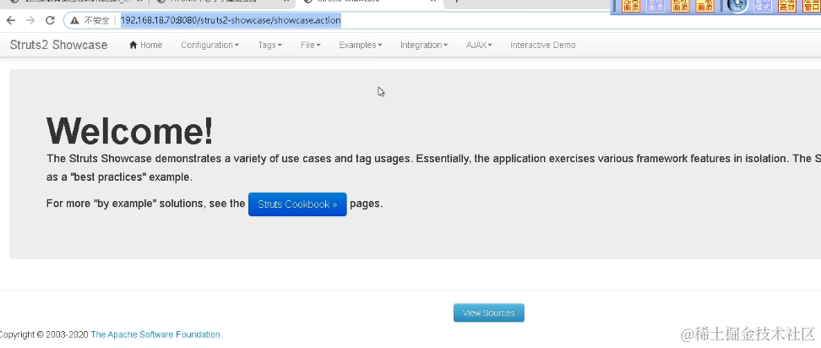Go back using the browser back arrow

[10, 20]
